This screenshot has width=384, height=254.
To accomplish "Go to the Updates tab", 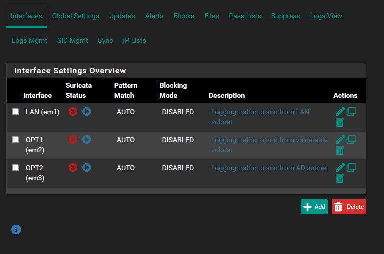I will pyautogui.click(x=122, y=16).
